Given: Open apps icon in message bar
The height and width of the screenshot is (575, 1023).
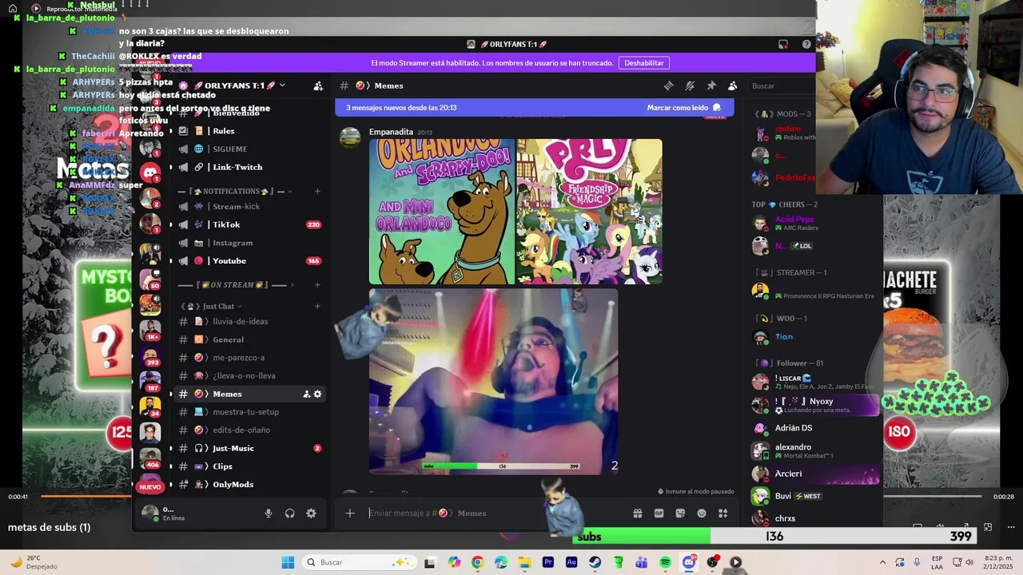Looking at the screenshot, I should click(x=723, y=513).
